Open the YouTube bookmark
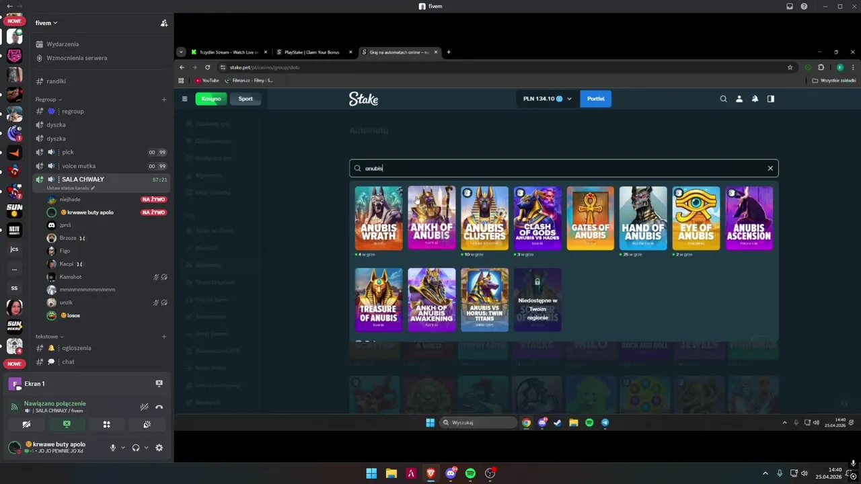This screenshot has width=861, height=484. pos(207,80)
